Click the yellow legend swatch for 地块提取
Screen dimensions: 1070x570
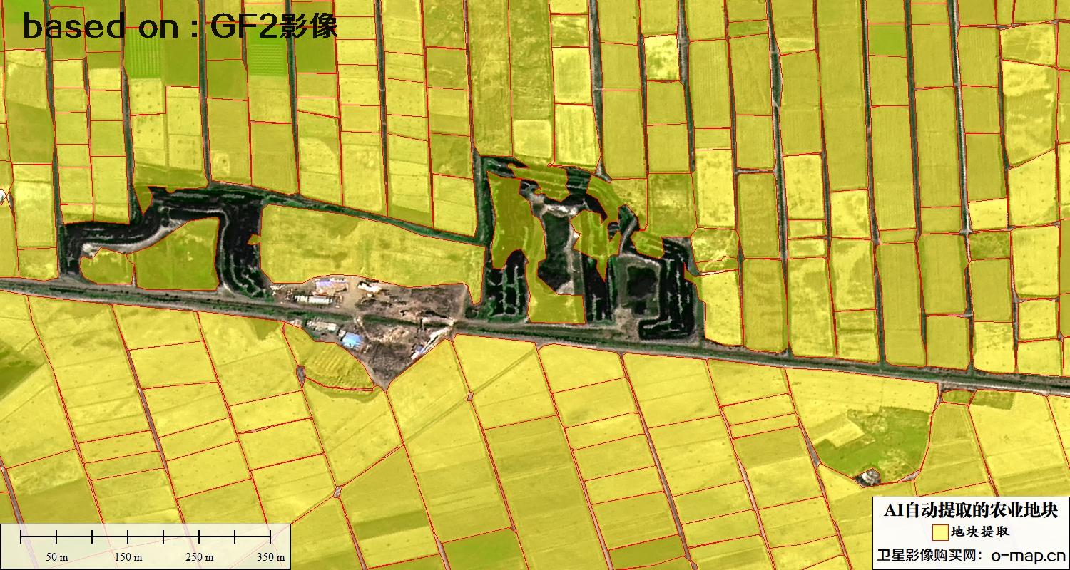[939, 532]
